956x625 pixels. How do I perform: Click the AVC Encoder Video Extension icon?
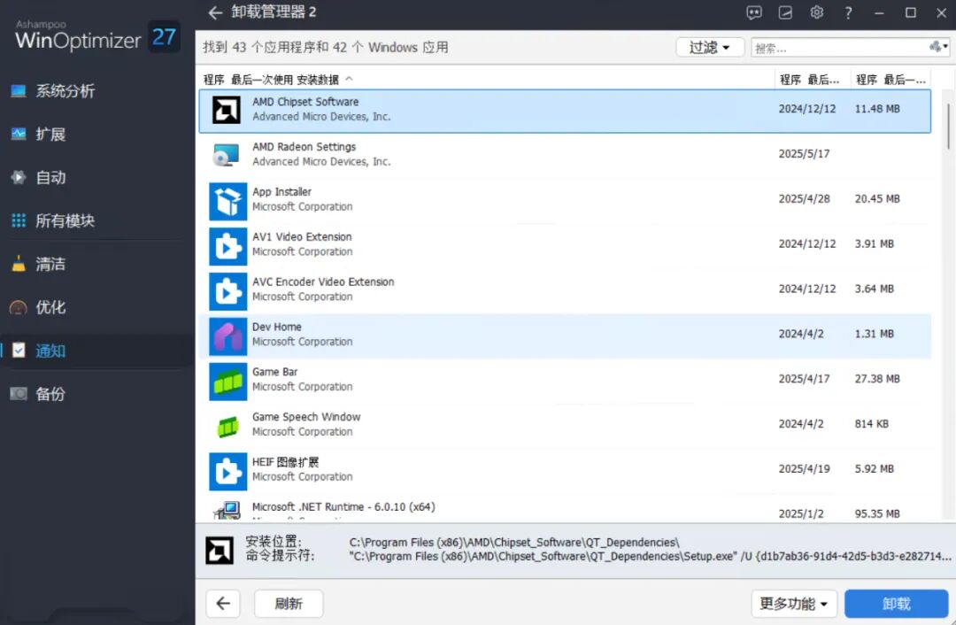(227, 291)
